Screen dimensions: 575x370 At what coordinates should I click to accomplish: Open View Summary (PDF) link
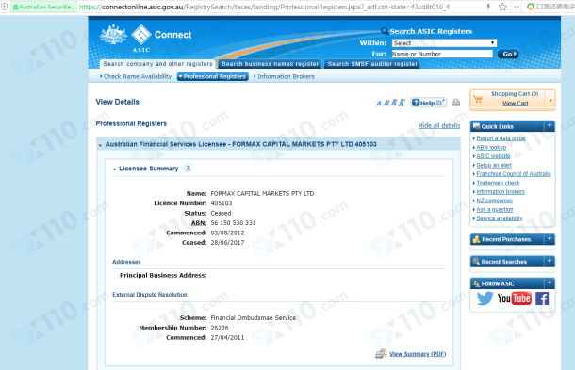tap(418, 354)
